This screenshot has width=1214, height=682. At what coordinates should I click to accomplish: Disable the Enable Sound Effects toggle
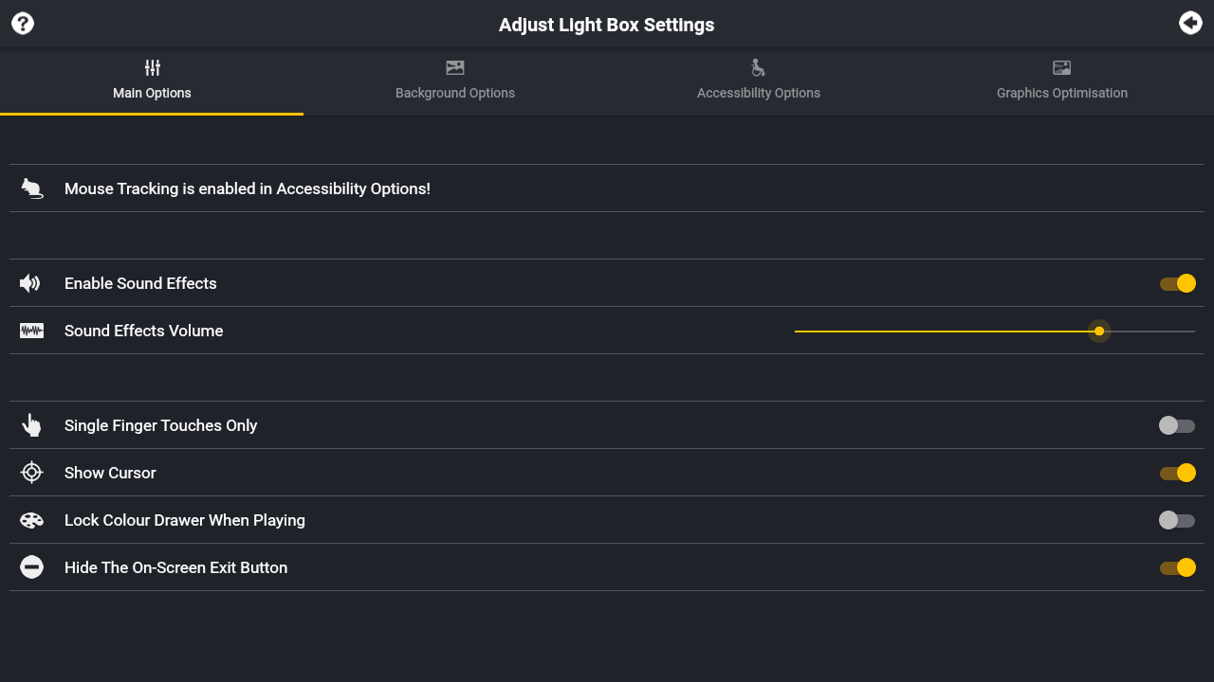[1177, 283]
